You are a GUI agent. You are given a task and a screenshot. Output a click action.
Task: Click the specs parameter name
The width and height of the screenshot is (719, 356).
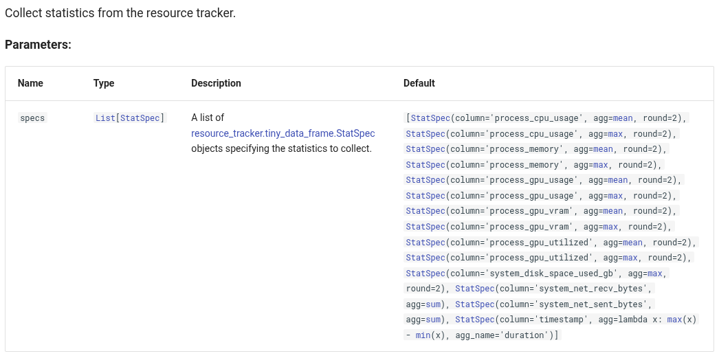coord(32,118)
